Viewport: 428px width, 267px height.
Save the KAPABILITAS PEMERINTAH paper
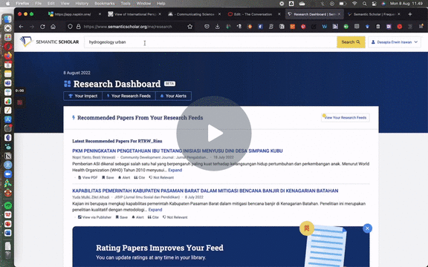(121, 217)
